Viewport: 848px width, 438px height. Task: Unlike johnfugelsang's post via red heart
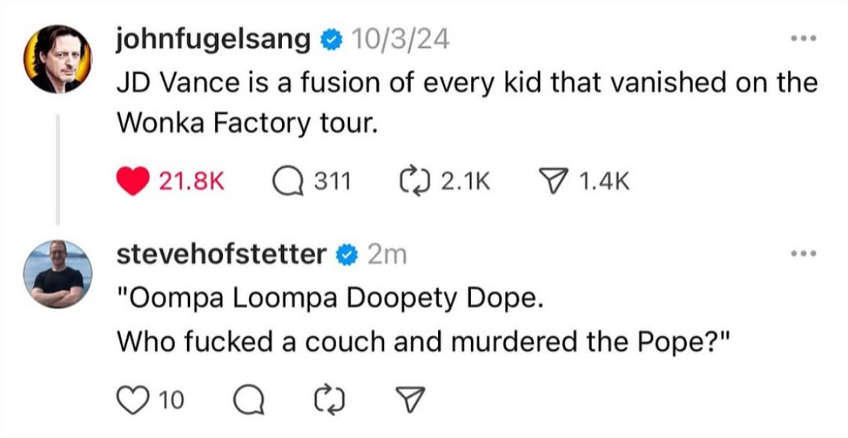point(131,182)
